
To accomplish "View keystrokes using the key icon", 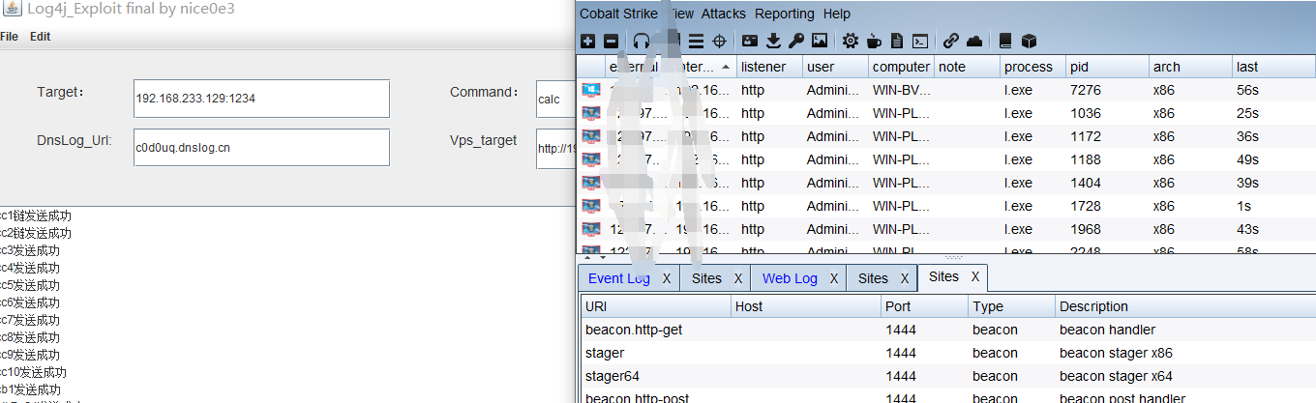I will (795, 41).
